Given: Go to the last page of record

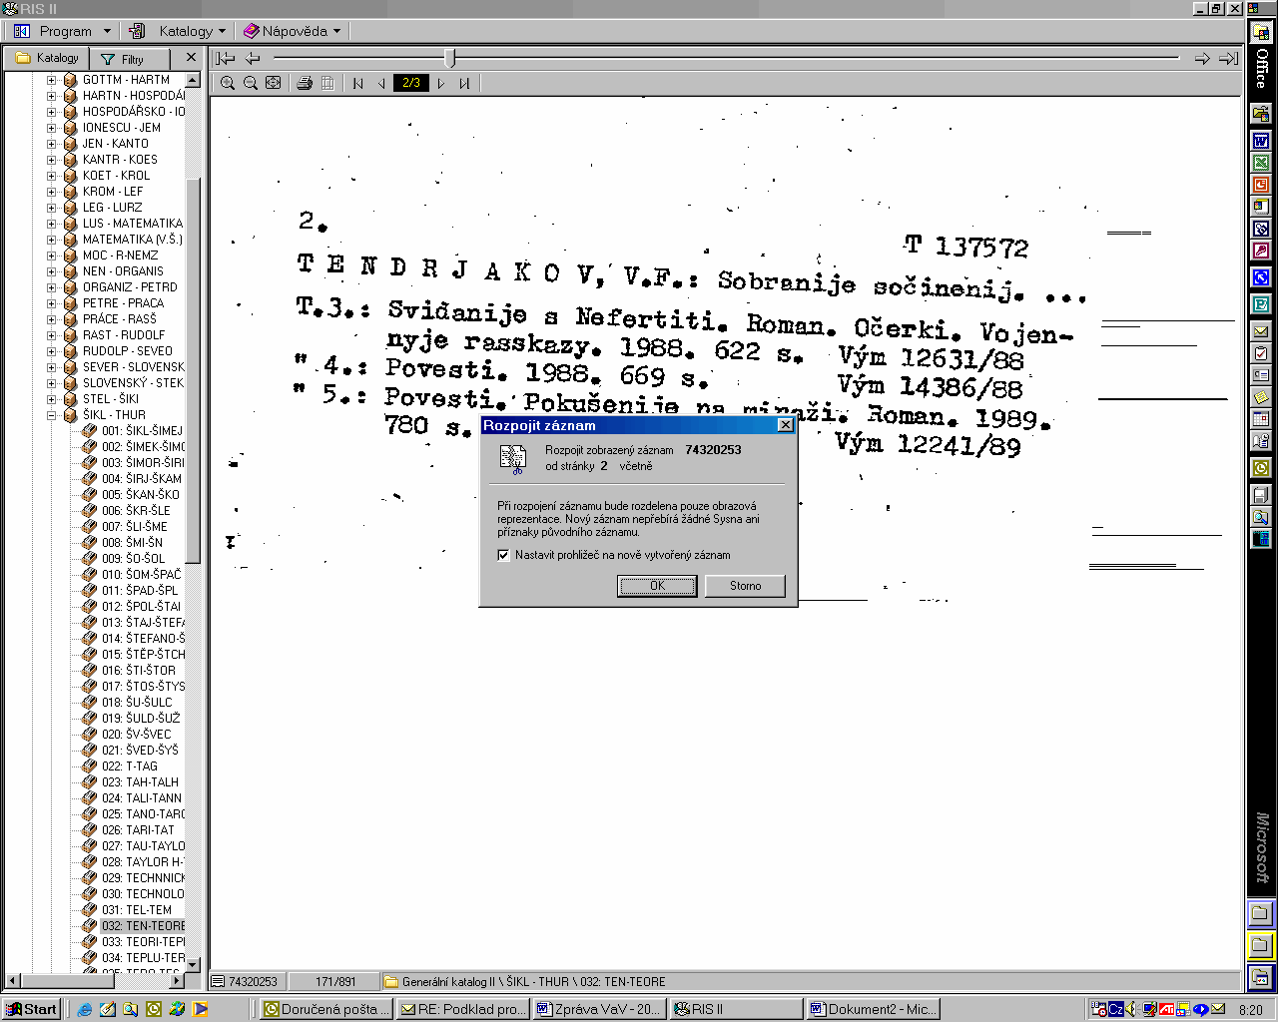Looking at the screenshot, I should (x=464, y=84).
